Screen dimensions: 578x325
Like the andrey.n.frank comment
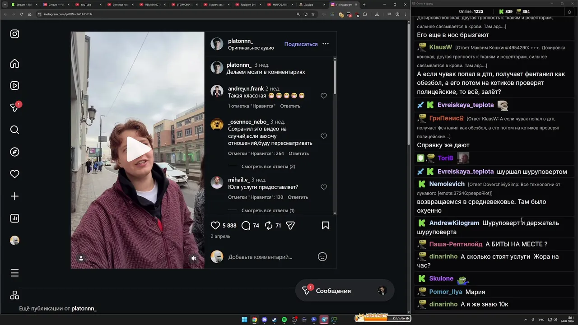324,96
